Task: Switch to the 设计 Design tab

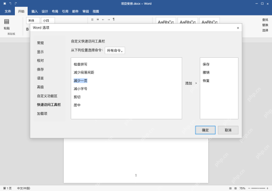Action: 45,11
